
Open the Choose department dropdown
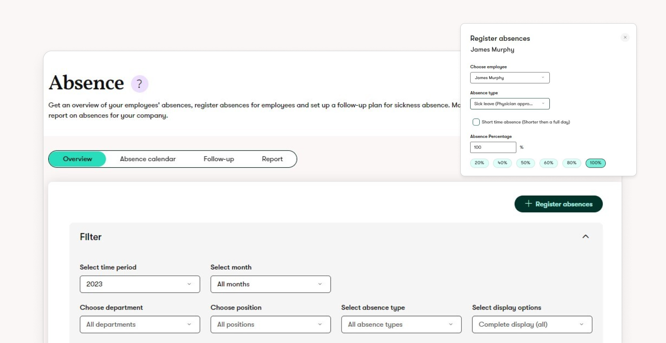pos(140,325)
